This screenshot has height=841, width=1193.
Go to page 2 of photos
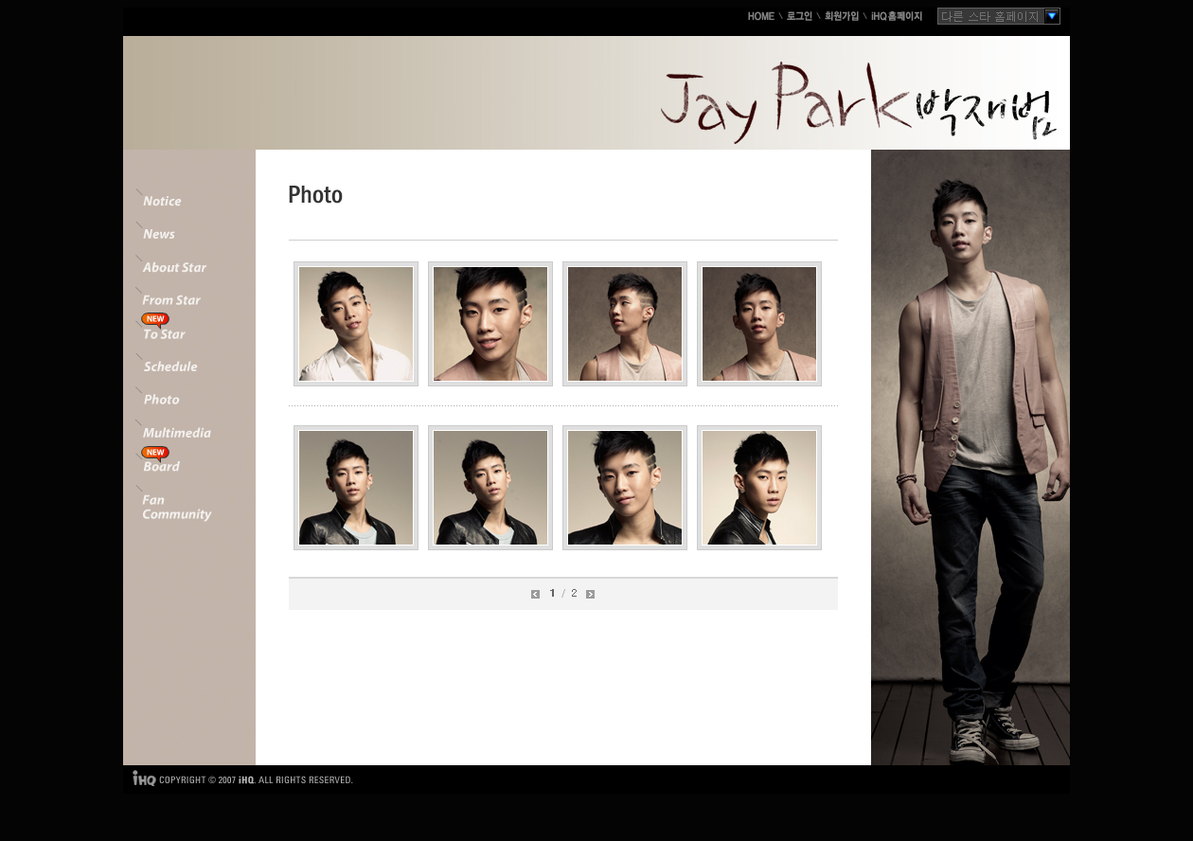(x=574, y=594)
